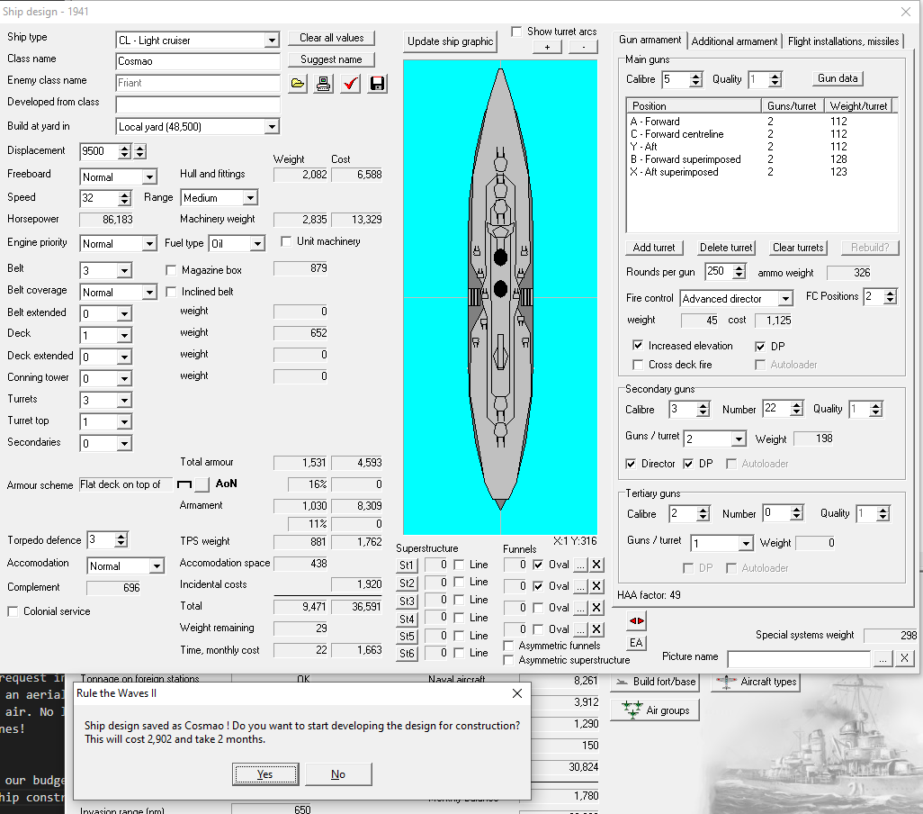Clear the second funnel with X

(x=596, y=586)
